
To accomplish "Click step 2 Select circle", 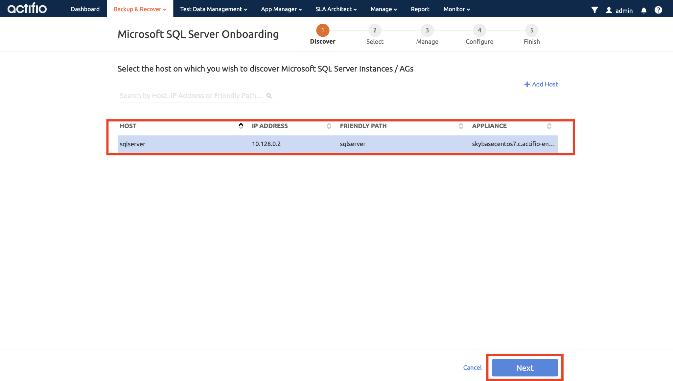I will click(375, 30).
